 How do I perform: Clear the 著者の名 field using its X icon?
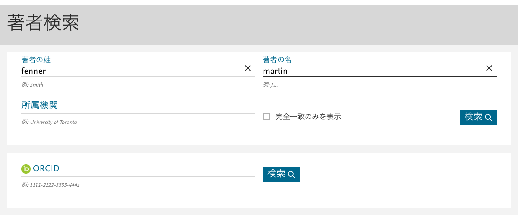(x=489, y=68)
